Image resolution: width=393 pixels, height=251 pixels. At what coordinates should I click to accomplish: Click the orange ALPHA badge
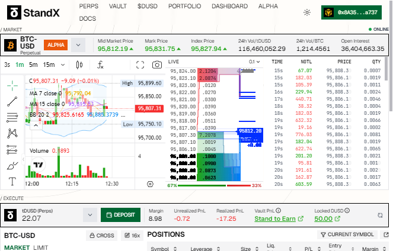[x=56, y=45]
